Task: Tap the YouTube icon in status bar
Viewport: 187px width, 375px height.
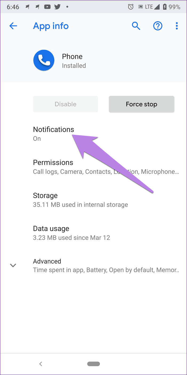Action: (48, 7)
